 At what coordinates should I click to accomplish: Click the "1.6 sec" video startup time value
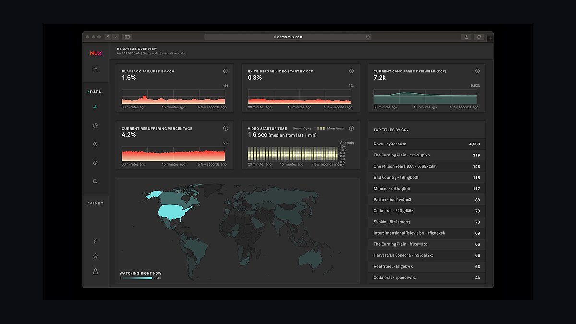[x=257, y=135]
